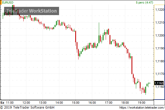Click the orange marker beside EURUSD
Viewport: 165px width, 110px height.
[x=1, y=2]
